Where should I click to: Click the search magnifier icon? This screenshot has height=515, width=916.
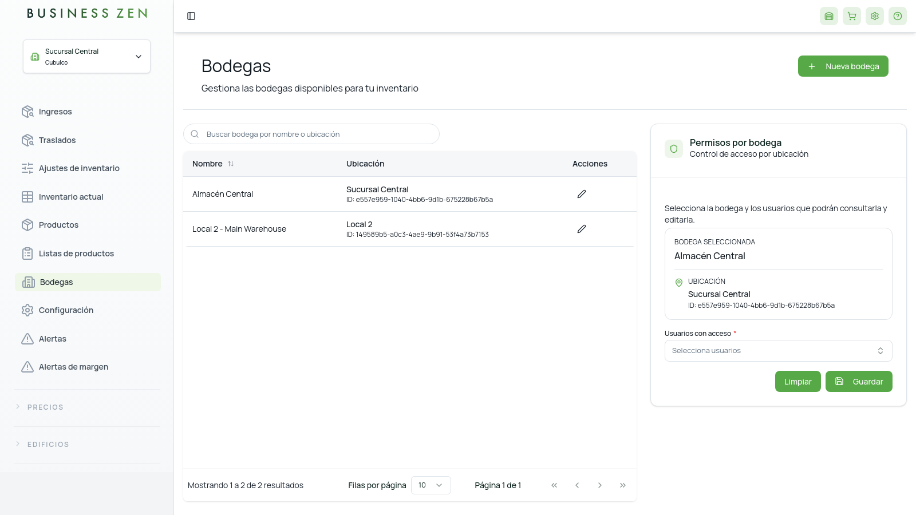(195, 134)
